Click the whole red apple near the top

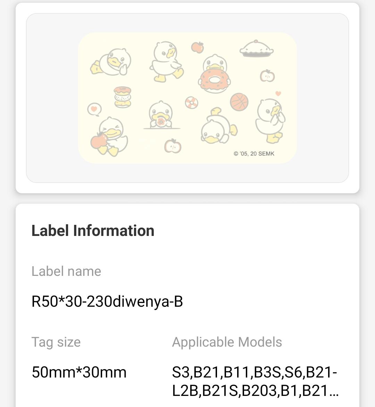[198, 47]
